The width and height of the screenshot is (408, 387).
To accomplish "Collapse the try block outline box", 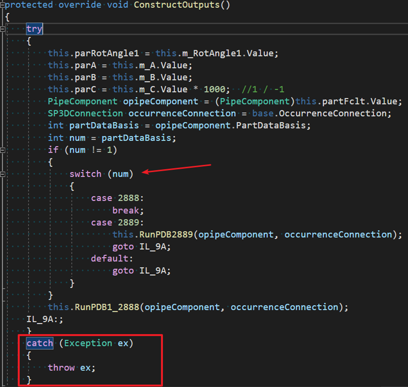I will 2,29.
